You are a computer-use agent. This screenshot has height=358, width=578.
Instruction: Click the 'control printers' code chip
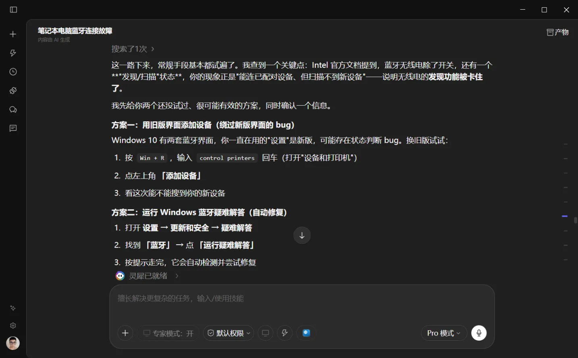point(227,158)
